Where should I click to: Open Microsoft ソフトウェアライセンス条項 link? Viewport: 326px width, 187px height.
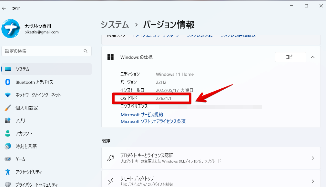[153, 121]
